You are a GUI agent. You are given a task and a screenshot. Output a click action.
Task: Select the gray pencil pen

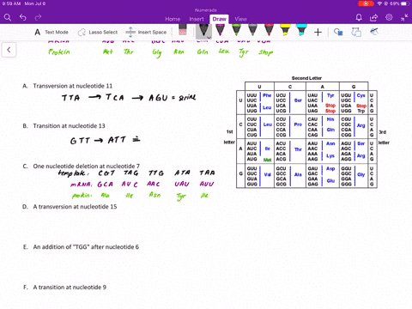252,30
